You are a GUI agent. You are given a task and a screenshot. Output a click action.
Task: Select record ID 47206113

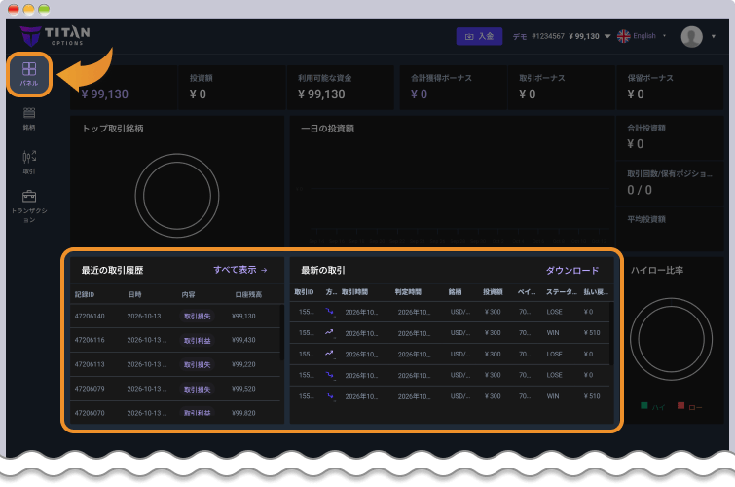(x=90, y=364)
